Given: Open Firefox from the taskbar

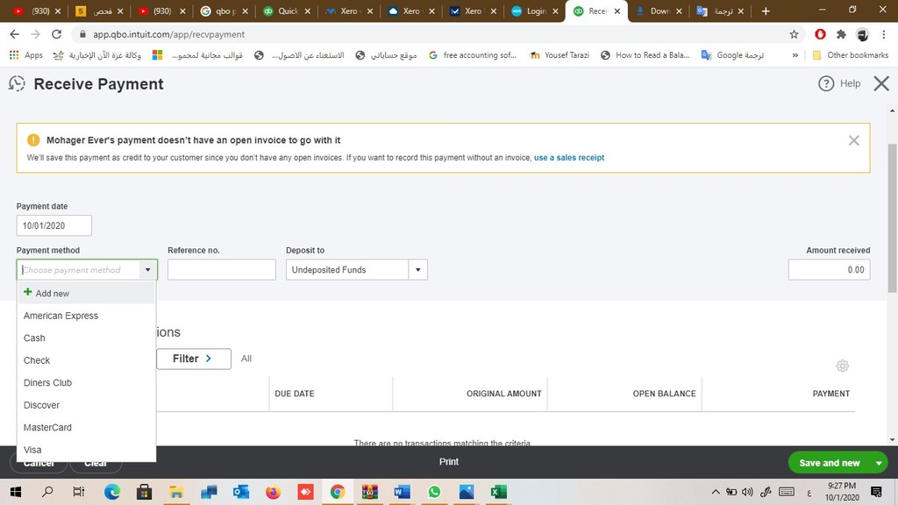Looking at the screenshot, I should [274, 492].
